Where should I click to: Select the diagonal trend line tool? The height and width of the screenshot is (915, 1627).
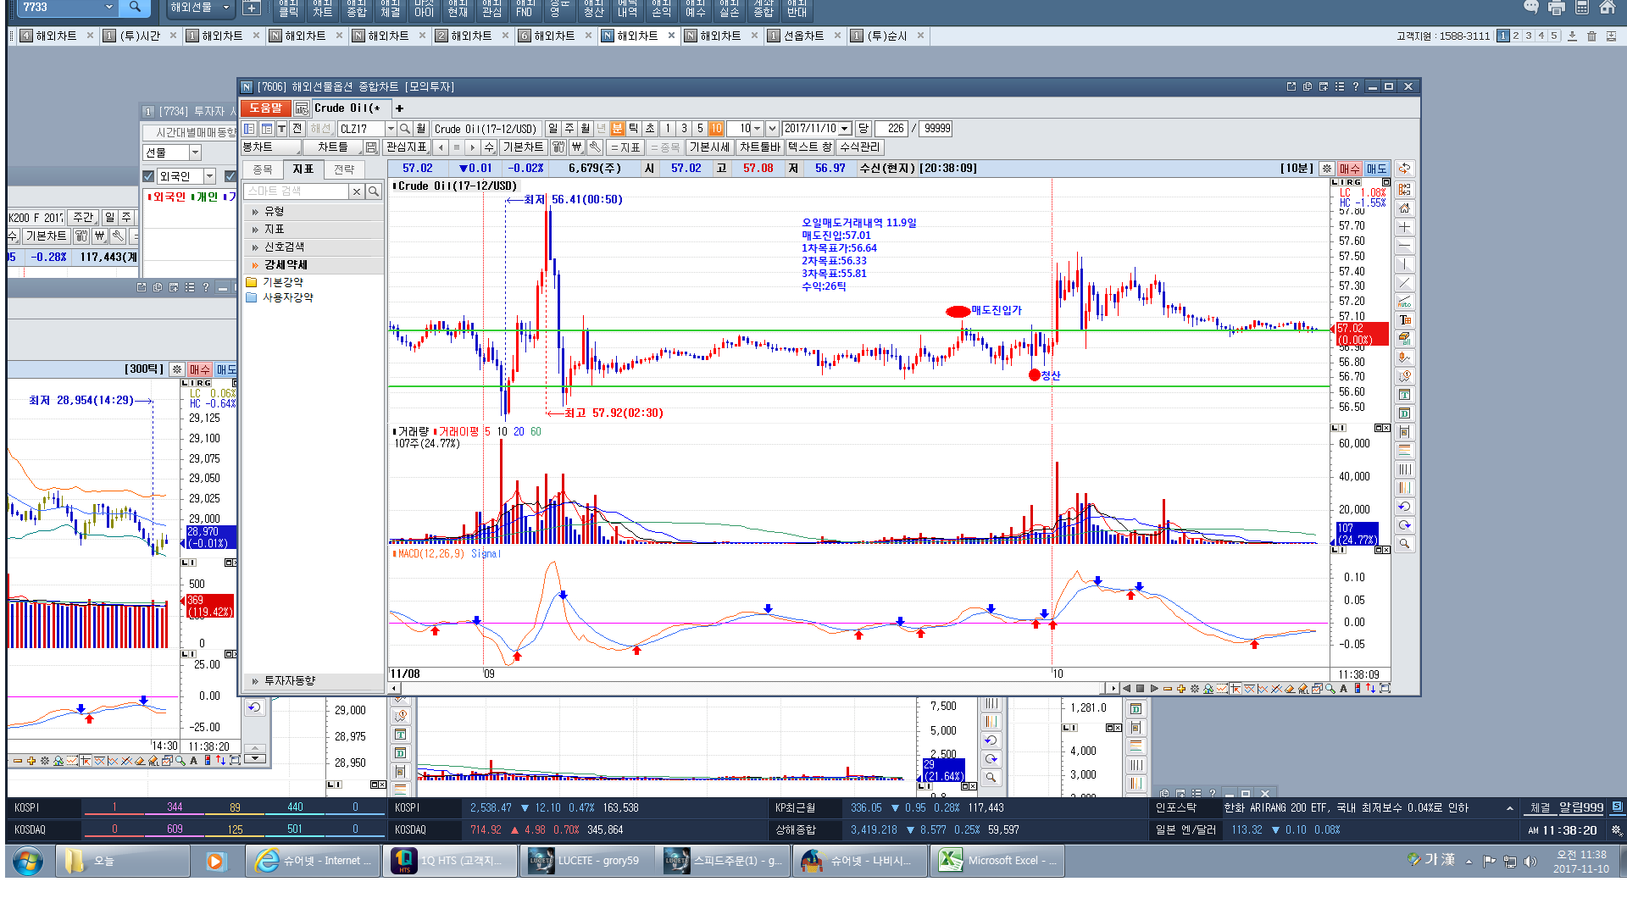click(1404, 283)
